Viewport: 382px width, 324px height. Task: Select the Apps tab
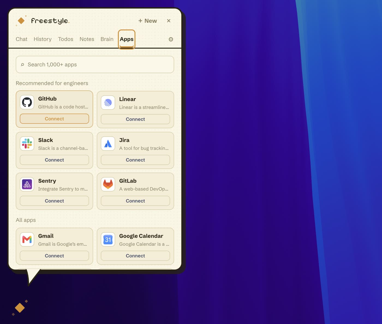[127, 39]
